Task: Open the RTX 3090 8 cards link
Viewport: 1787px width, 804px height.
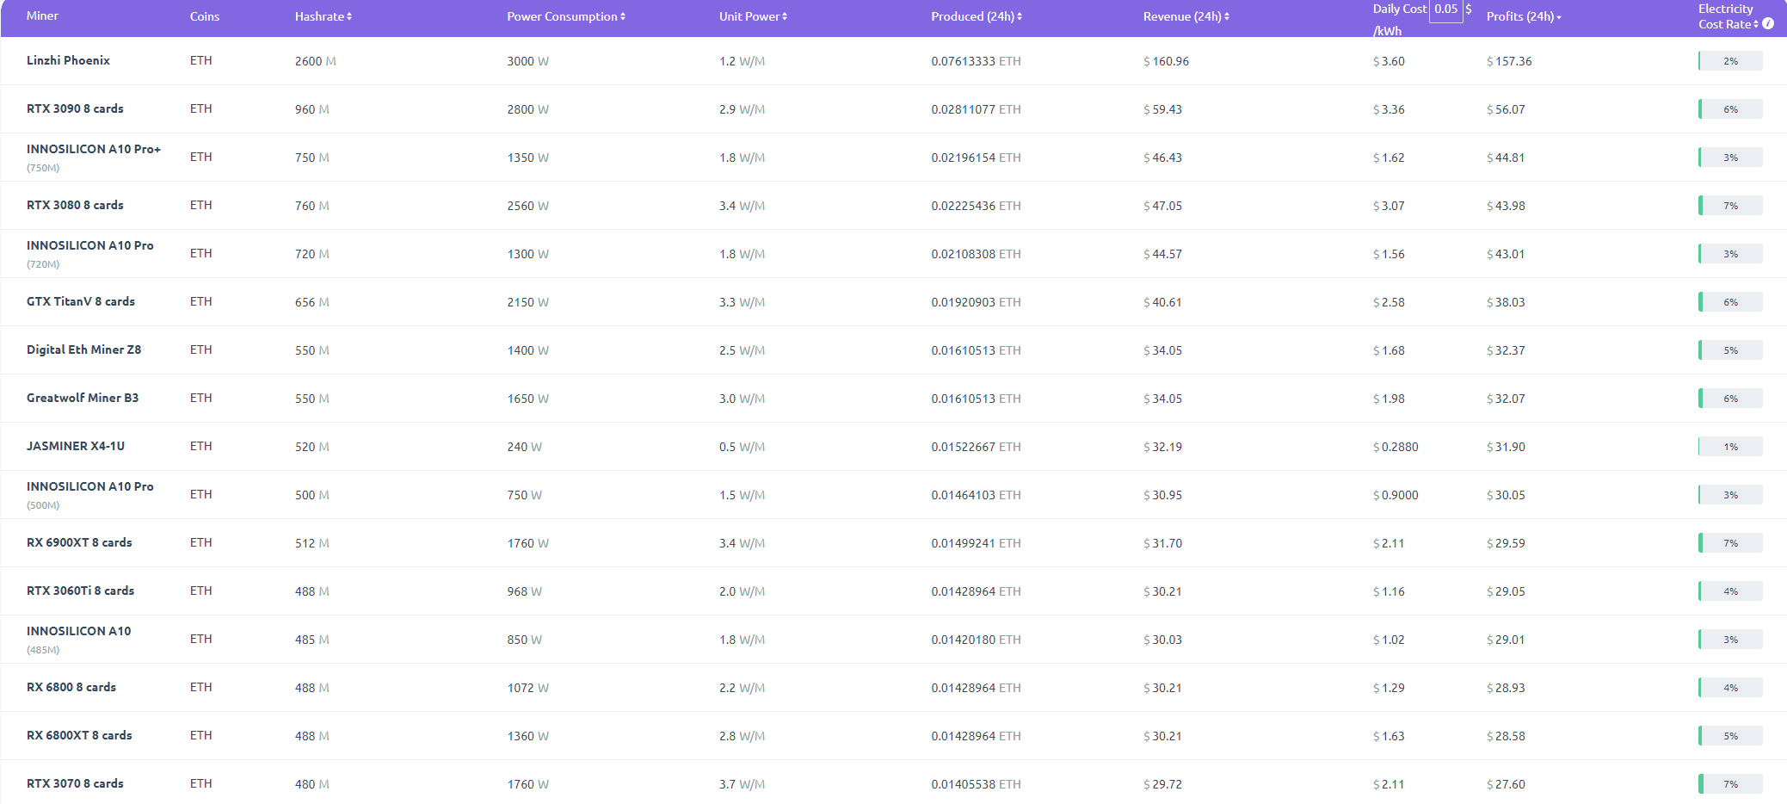Action: pyautogui.click(x=75, y=108)
